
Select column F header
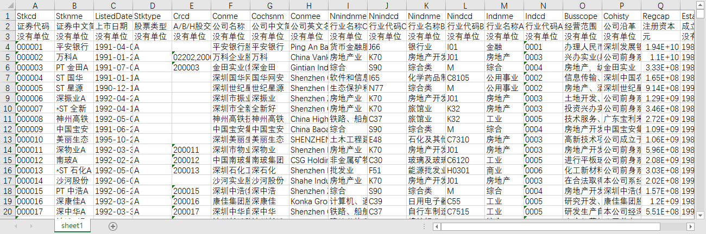click(x=230, y=5)
